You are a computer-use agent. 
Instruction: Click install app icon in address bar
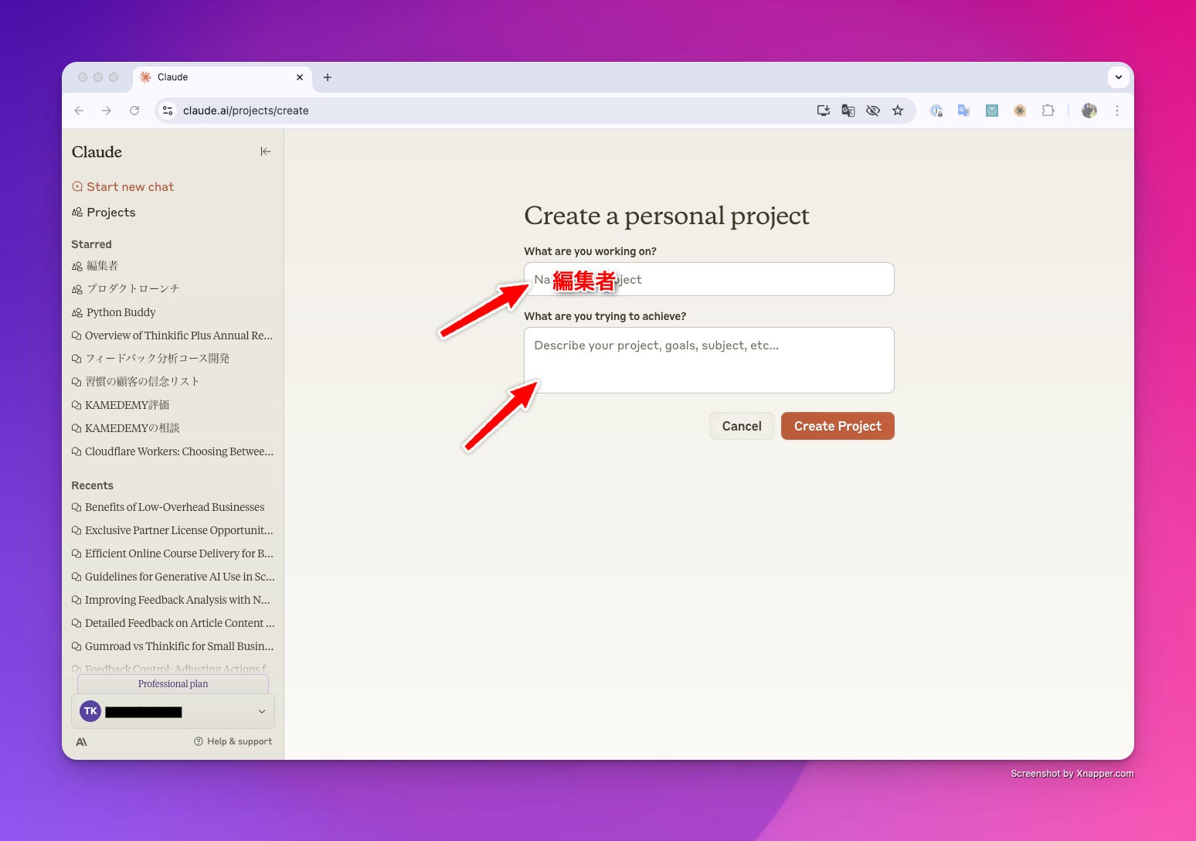824,111
